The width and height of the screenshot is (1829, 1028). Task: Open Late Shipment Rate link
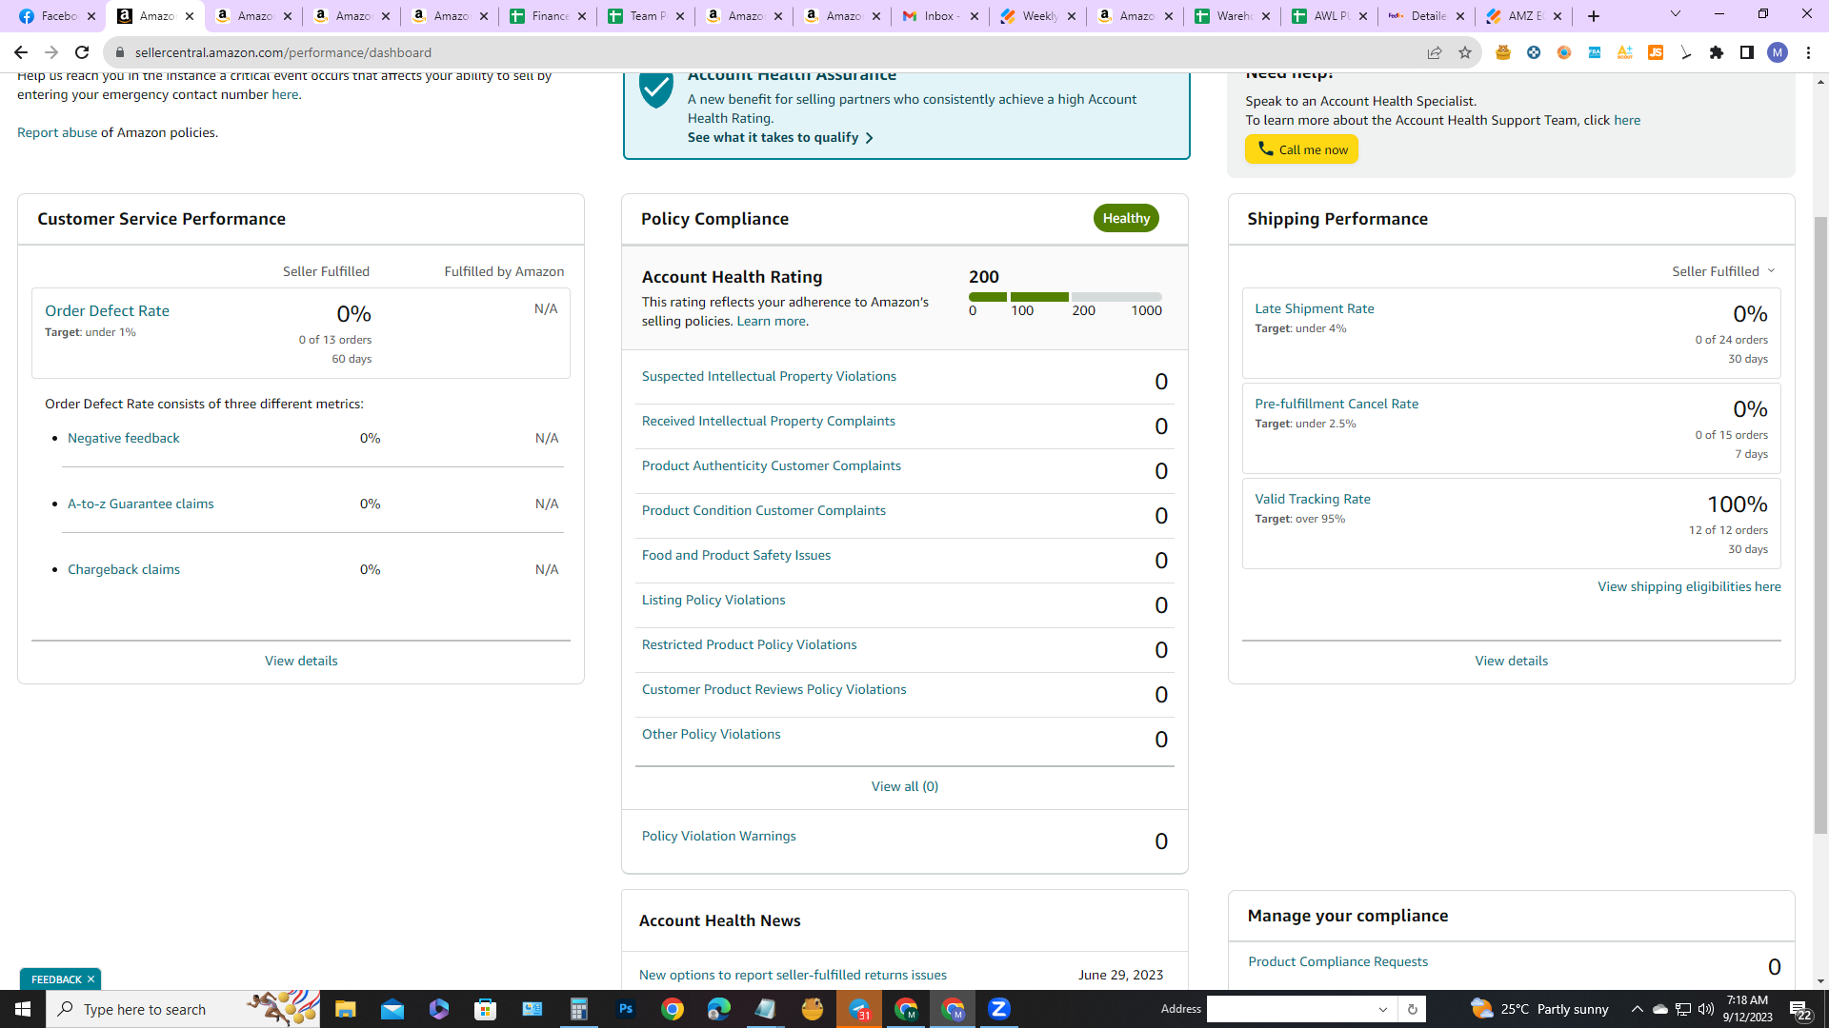pos(1315,308)
